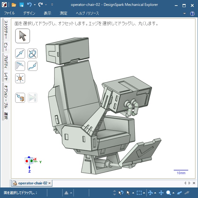Click the grayed next view arrow
Image resolution: width=198 pixels, height=198 pixels.
(187, 193)
